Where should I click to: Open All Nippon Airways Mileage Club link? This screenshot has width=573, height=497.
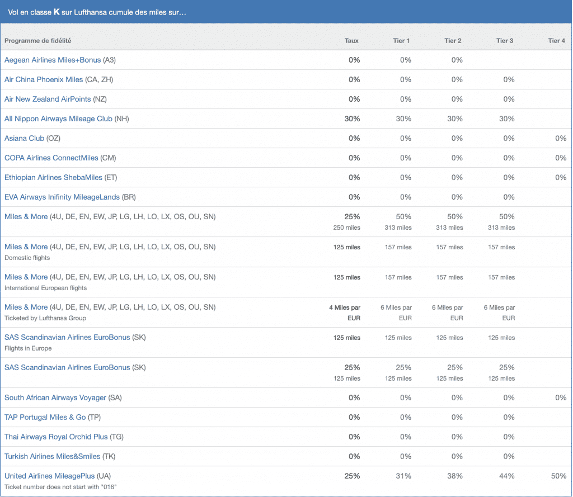coord(58,119)
